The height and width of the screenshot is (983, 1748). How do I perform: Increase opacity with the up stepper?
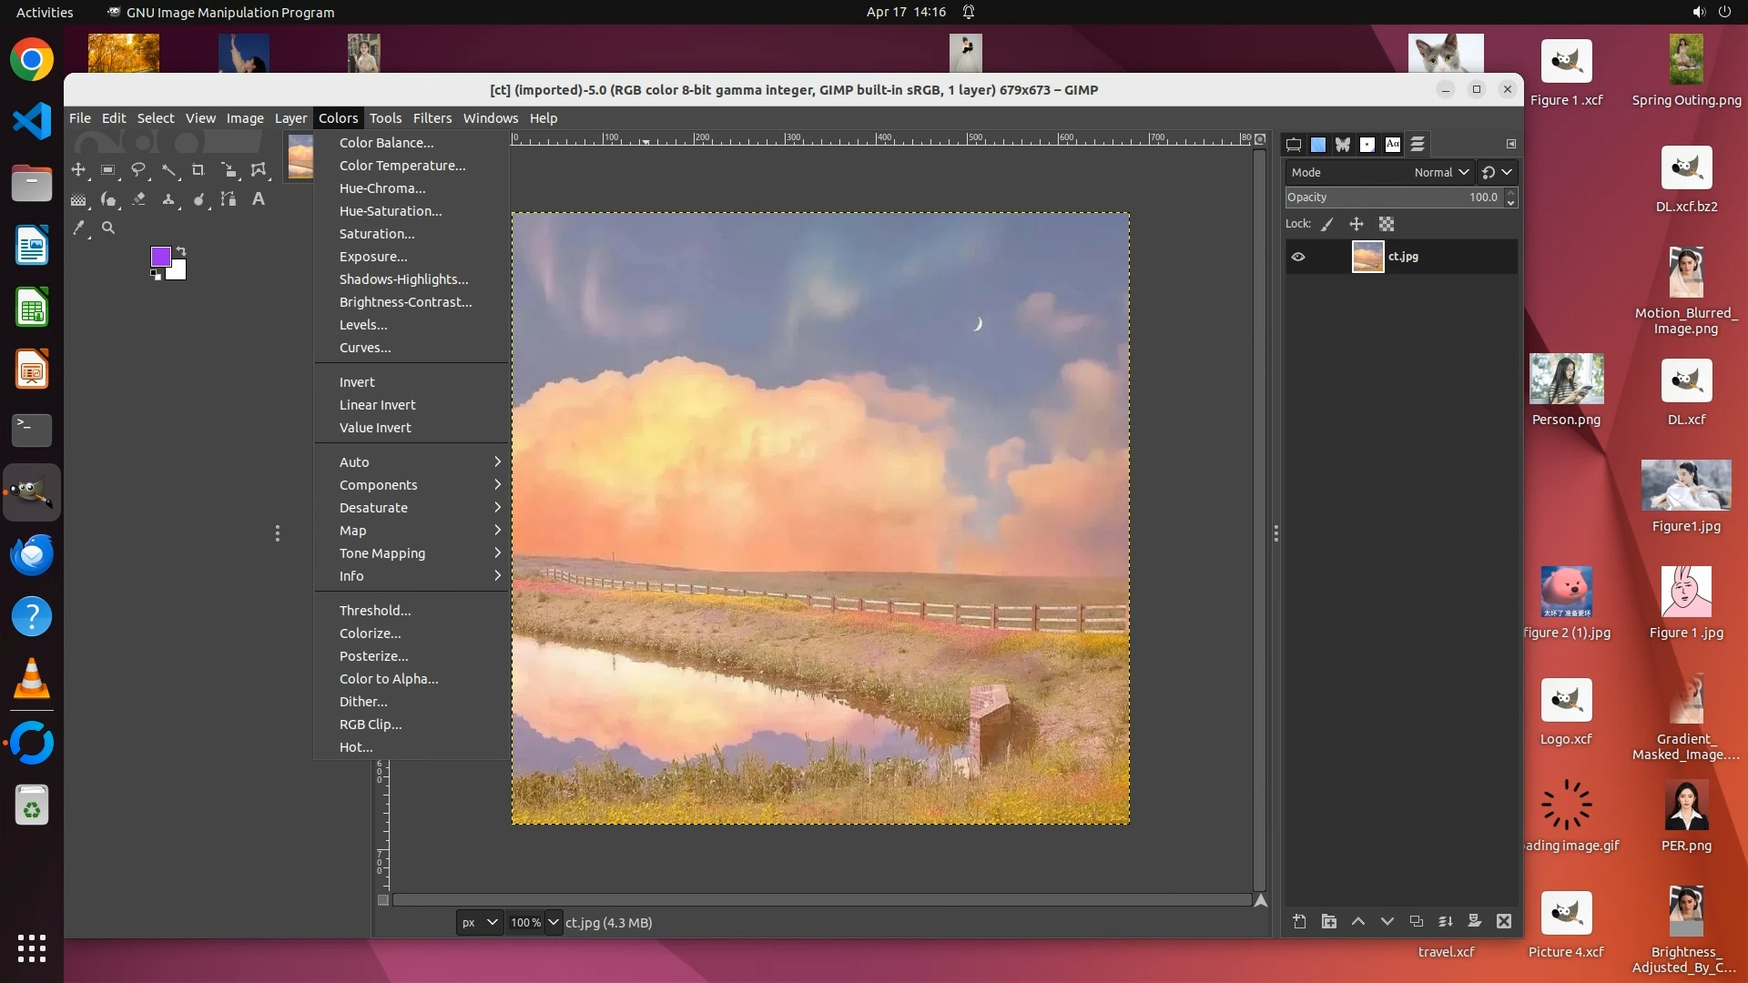click(1510, 193)
